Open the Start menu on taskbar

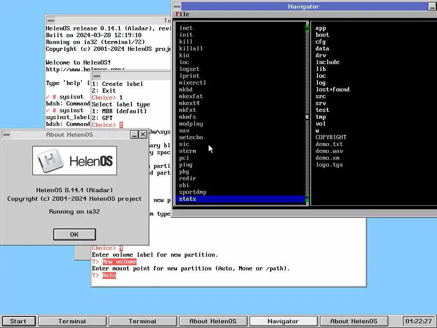(18, 321)
